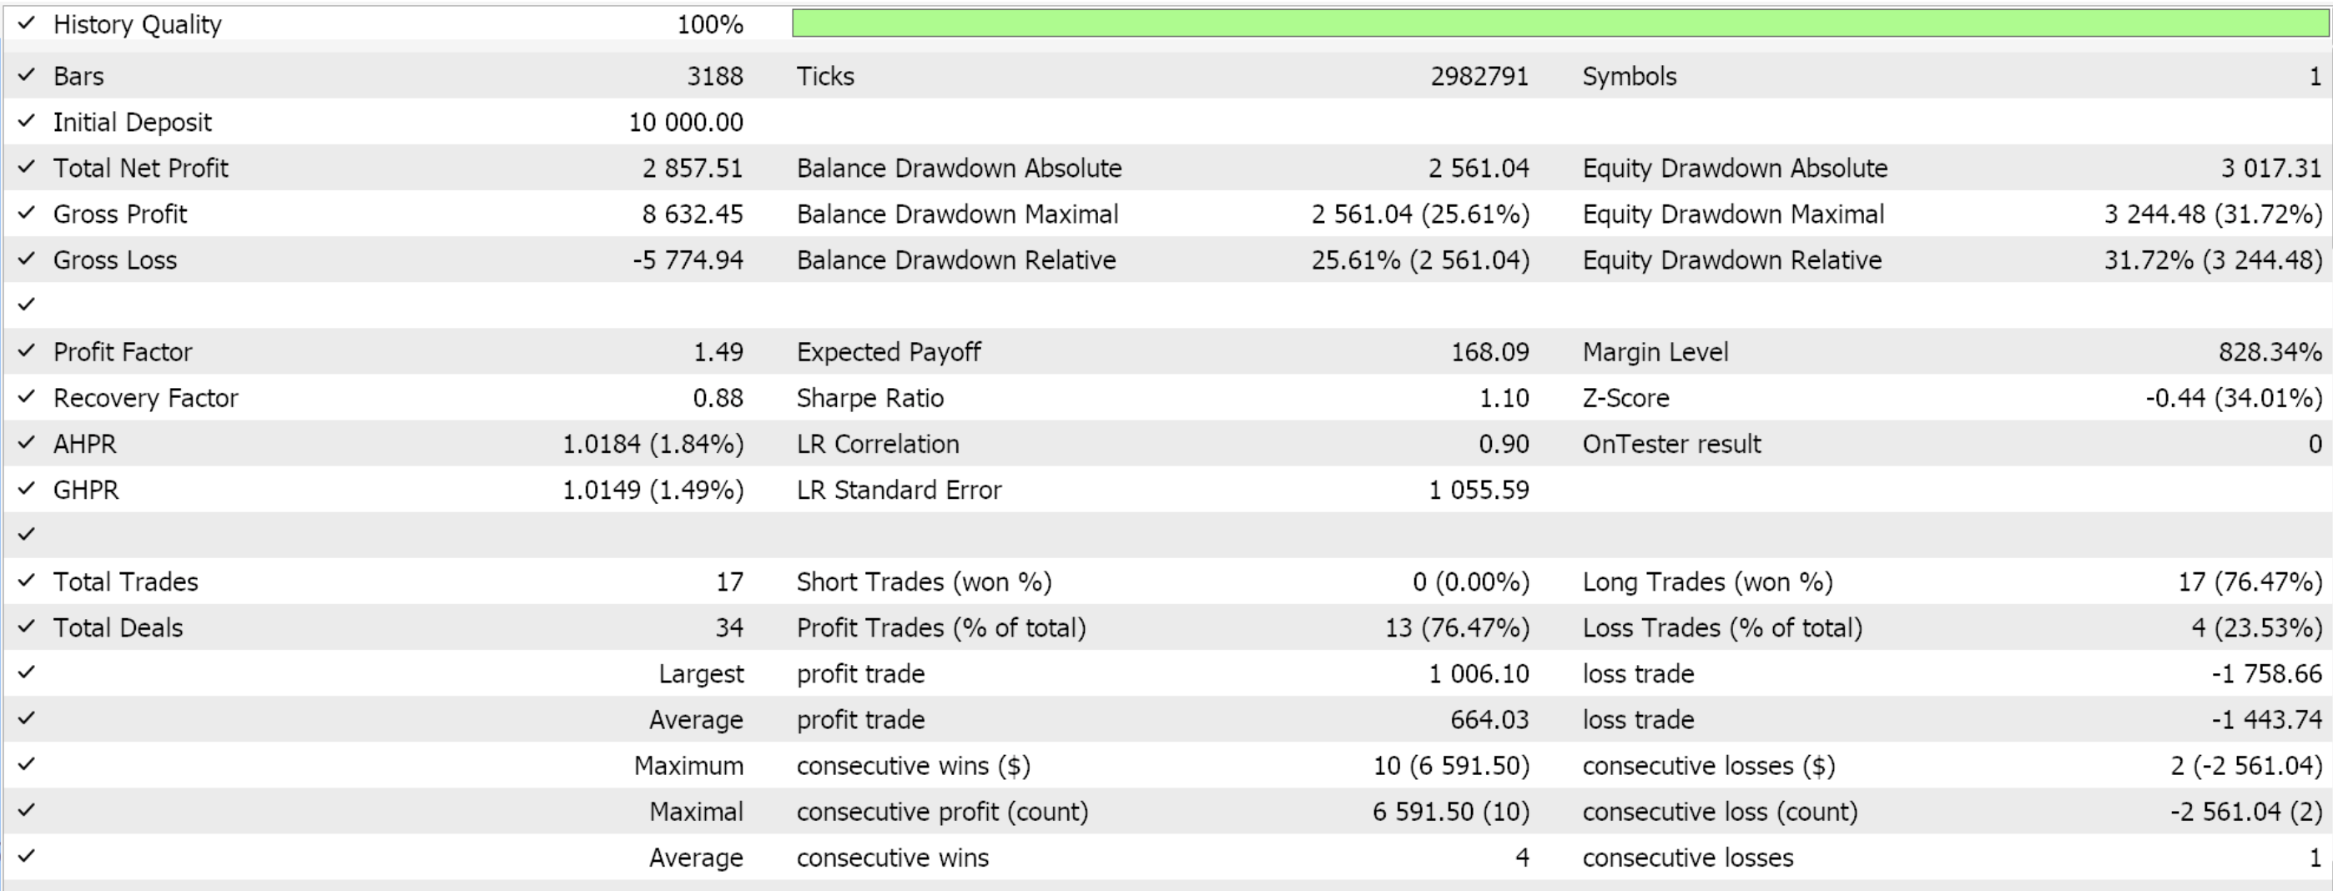Select the Margin Level value 828.34%
2333x891 pixels.
coord(2270,352)
